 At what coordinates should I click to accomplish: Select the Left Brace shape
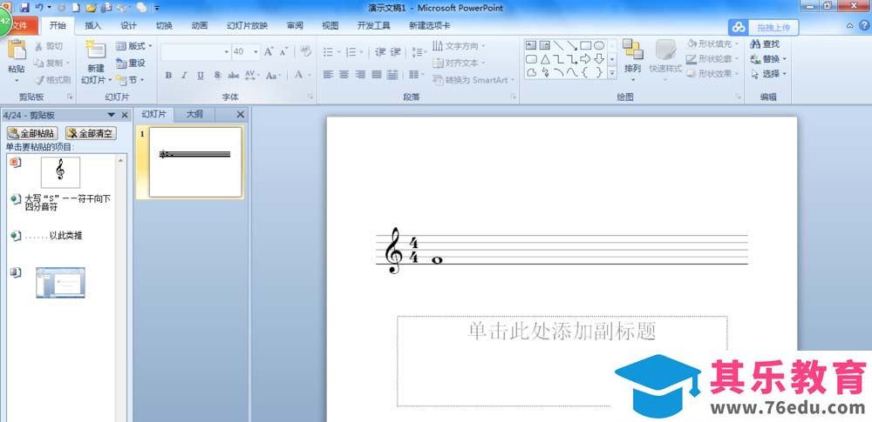click(586, 72)
